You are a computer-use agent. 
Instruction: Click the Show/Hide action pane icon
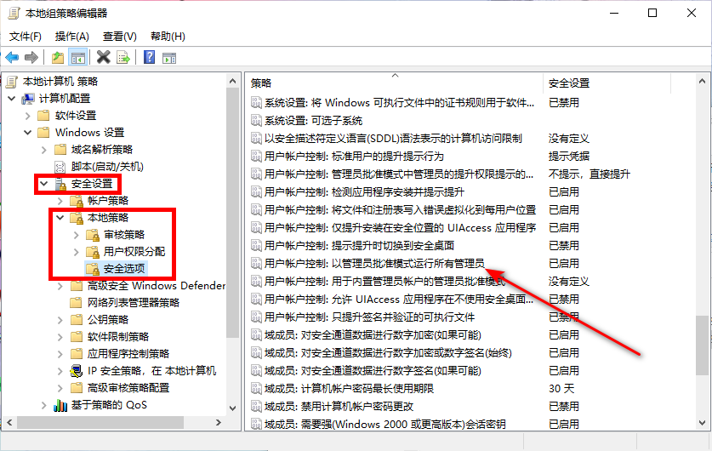[x=169, y=58]
